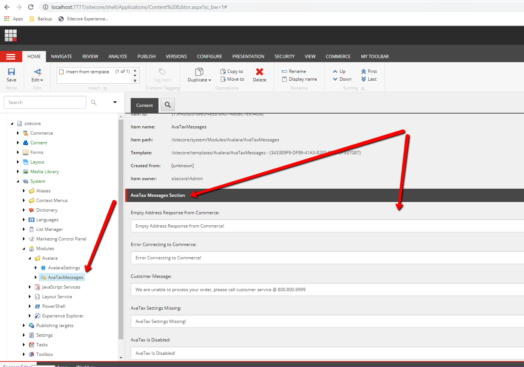Click the browser address bar

(281, 7)
